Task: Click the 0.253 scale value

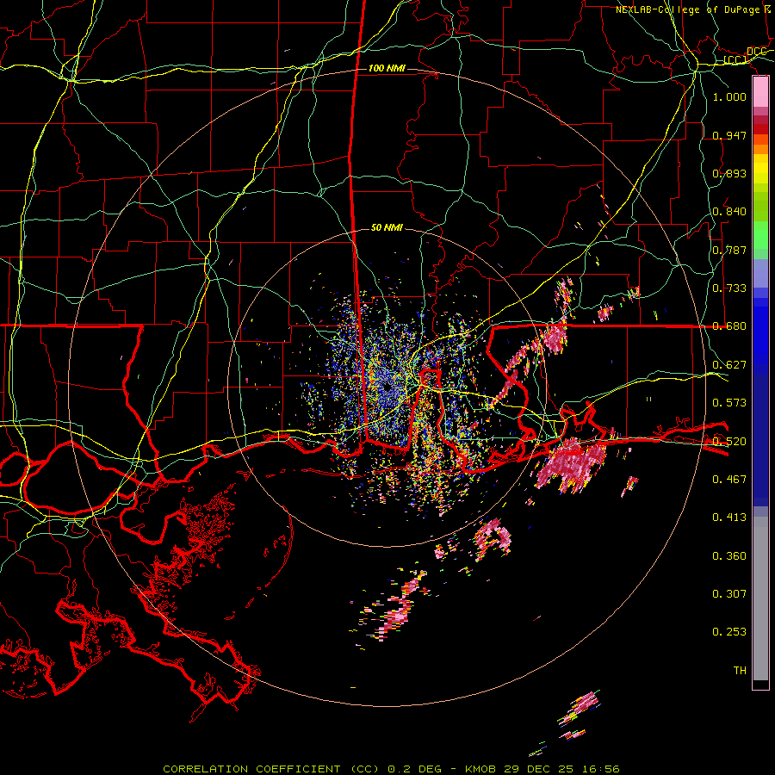Action: 729,632
